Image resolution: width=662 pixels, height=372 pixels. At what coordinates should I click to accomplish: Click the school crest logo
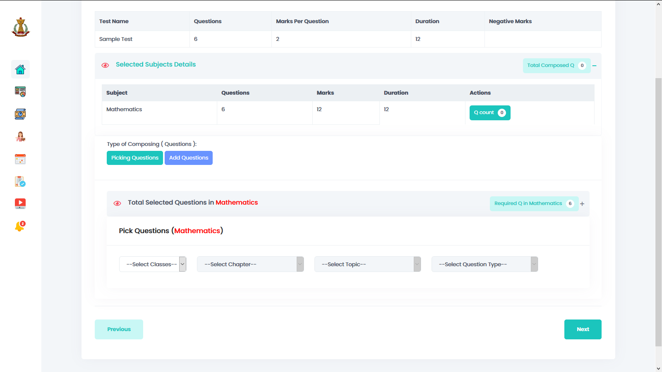point(21,27)
